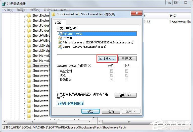Click left arrow of value pane scrollbar
193x132 pixels.
coord(100,122)
